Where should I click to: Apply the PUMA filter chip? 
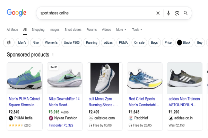click(x=123, y=42)
